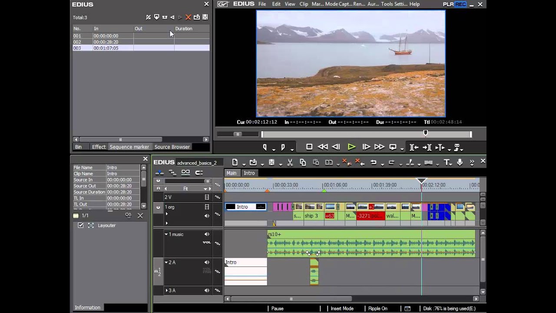Delete the selected sequence marker

(x=188, y=17)
